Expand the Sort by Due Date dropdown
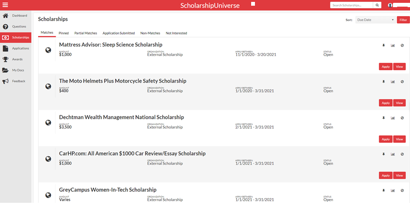 375,20
